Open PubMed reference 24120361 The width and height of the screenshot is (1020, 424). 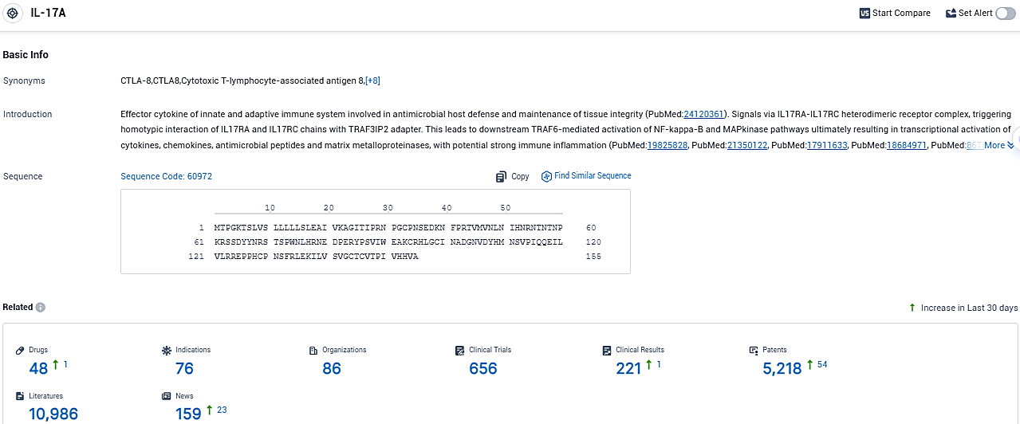click(x=703, y=114)
